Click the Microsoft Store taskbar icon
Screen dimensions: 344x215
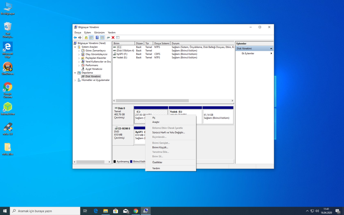115,211
